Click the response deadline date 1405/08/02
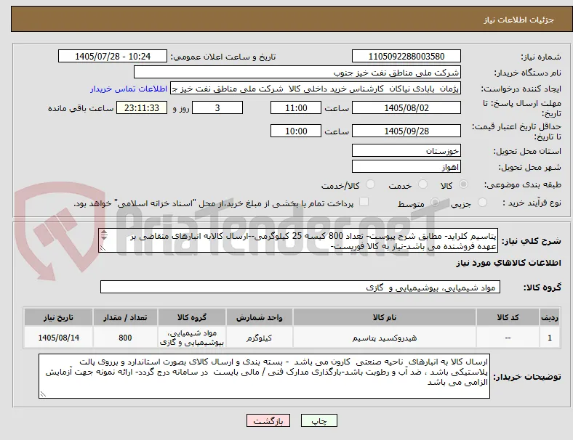This screenshot has height=440, width=573. click(x=406, y=108)
